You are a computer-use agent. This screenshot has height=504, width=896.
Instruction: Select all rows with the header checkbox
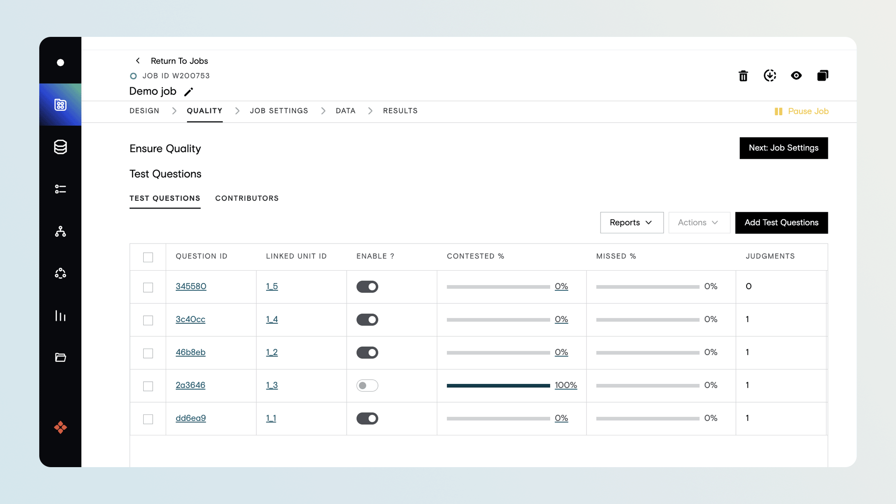(148, 257)
